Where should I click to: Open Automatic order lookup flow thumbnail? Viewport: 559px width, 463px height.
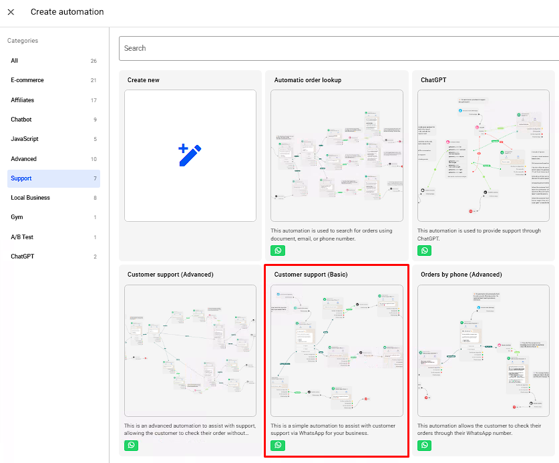coord(337,156)
